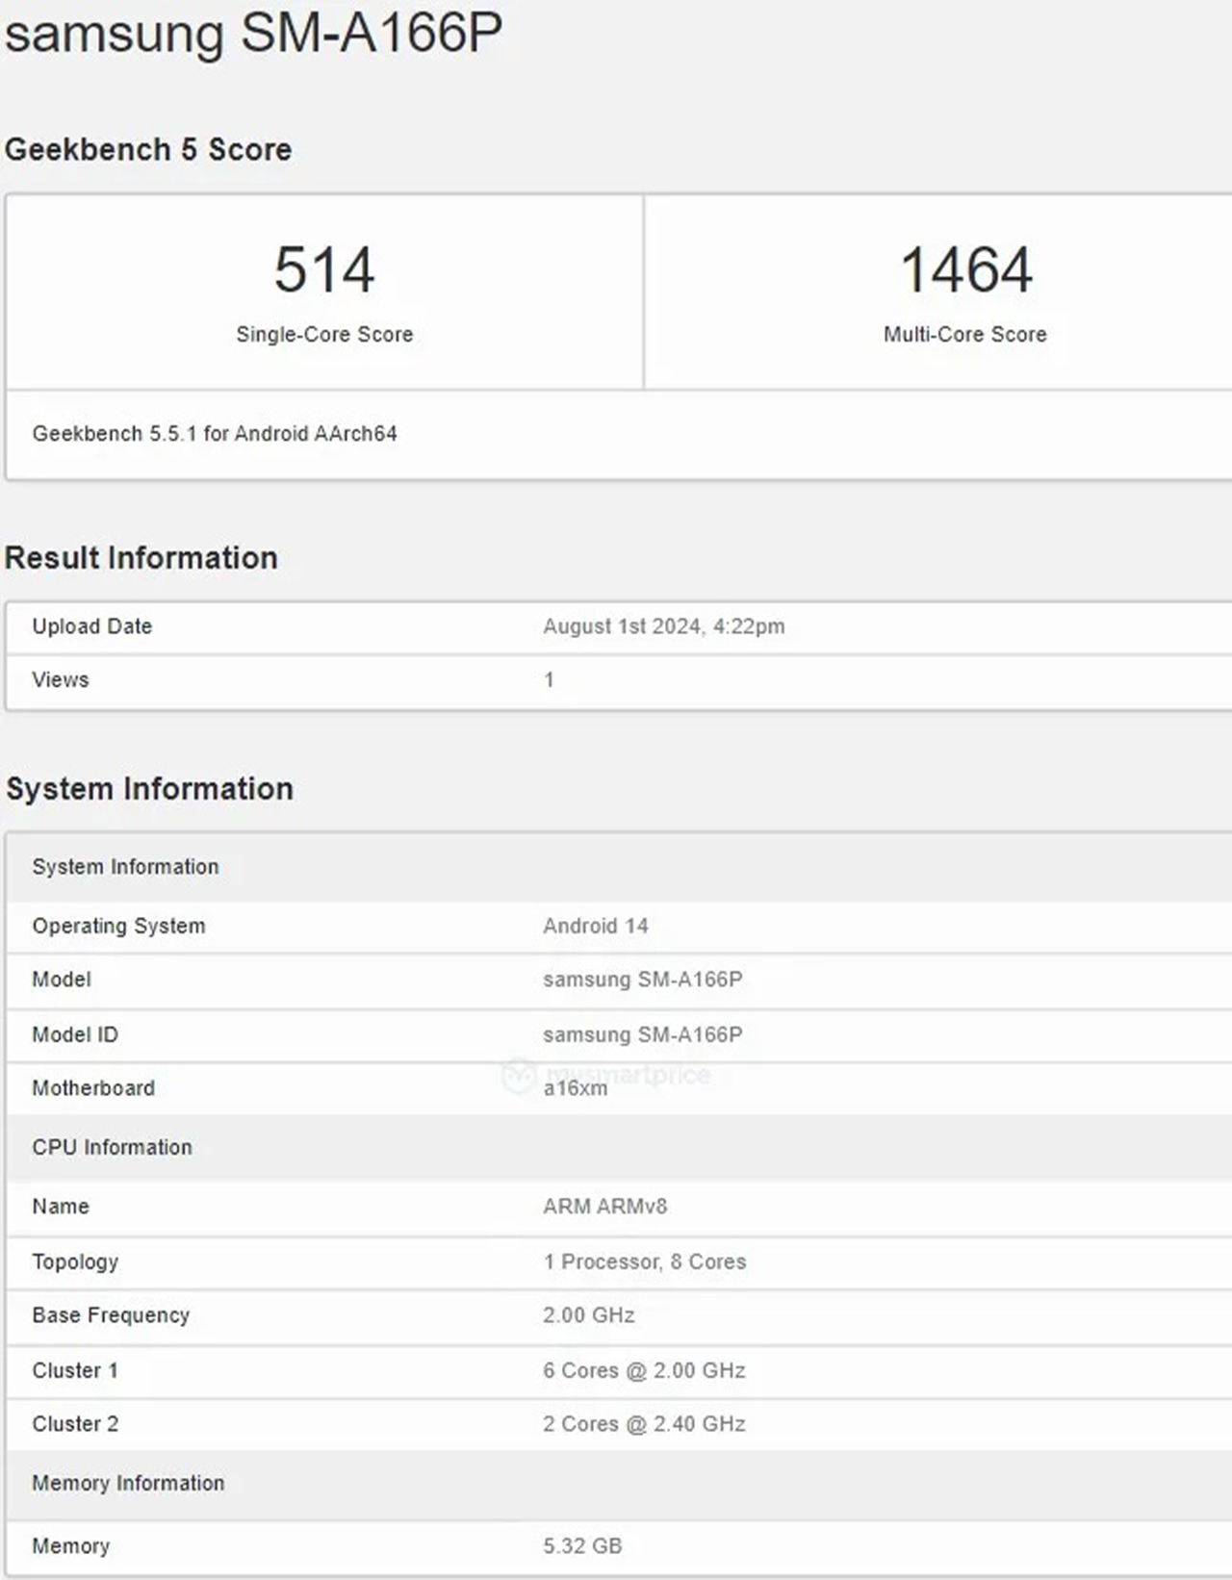
Task: Select the motherboard value a16xm
Action: click(x=576, y=1088)
